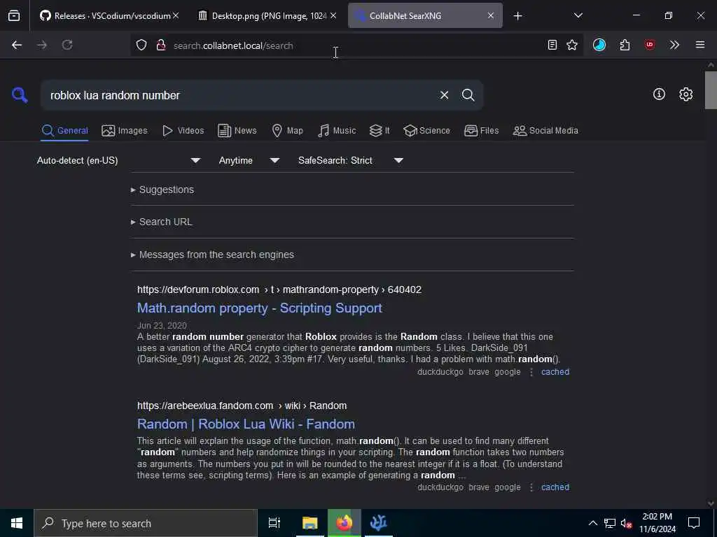Switch to the IT search category
Viewport: 717px width, 537px height.
tap(380, 131)
